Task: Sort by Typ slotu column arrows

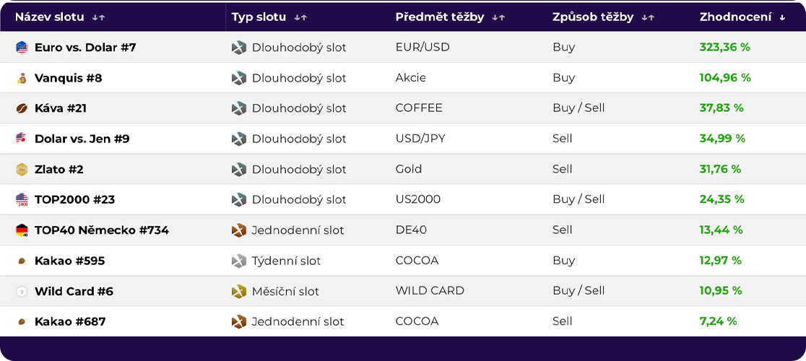Action: pos(300,17)
